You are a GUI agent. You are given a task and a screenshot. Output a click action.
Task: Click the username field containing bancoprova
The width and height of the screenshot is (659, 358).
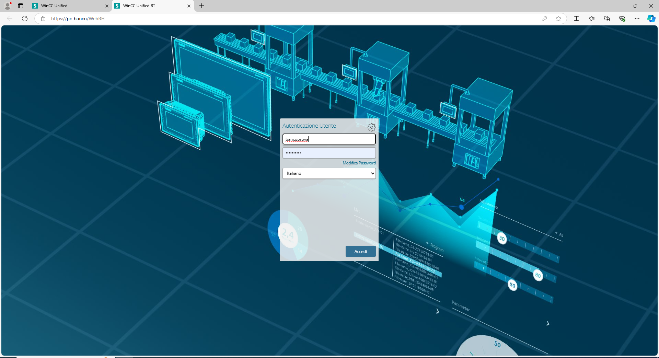(329, 139)
